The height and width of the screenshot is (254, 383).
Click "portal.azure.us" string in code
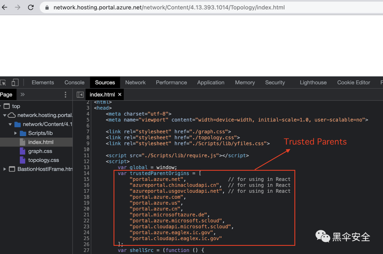click(x=155, y=203)
